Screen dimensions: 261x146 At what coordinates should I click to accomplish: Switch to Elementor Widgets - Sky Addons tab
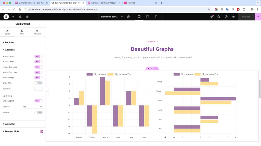point(31,3)
